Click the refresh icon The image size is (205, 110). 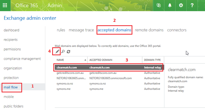click(69, 51)
